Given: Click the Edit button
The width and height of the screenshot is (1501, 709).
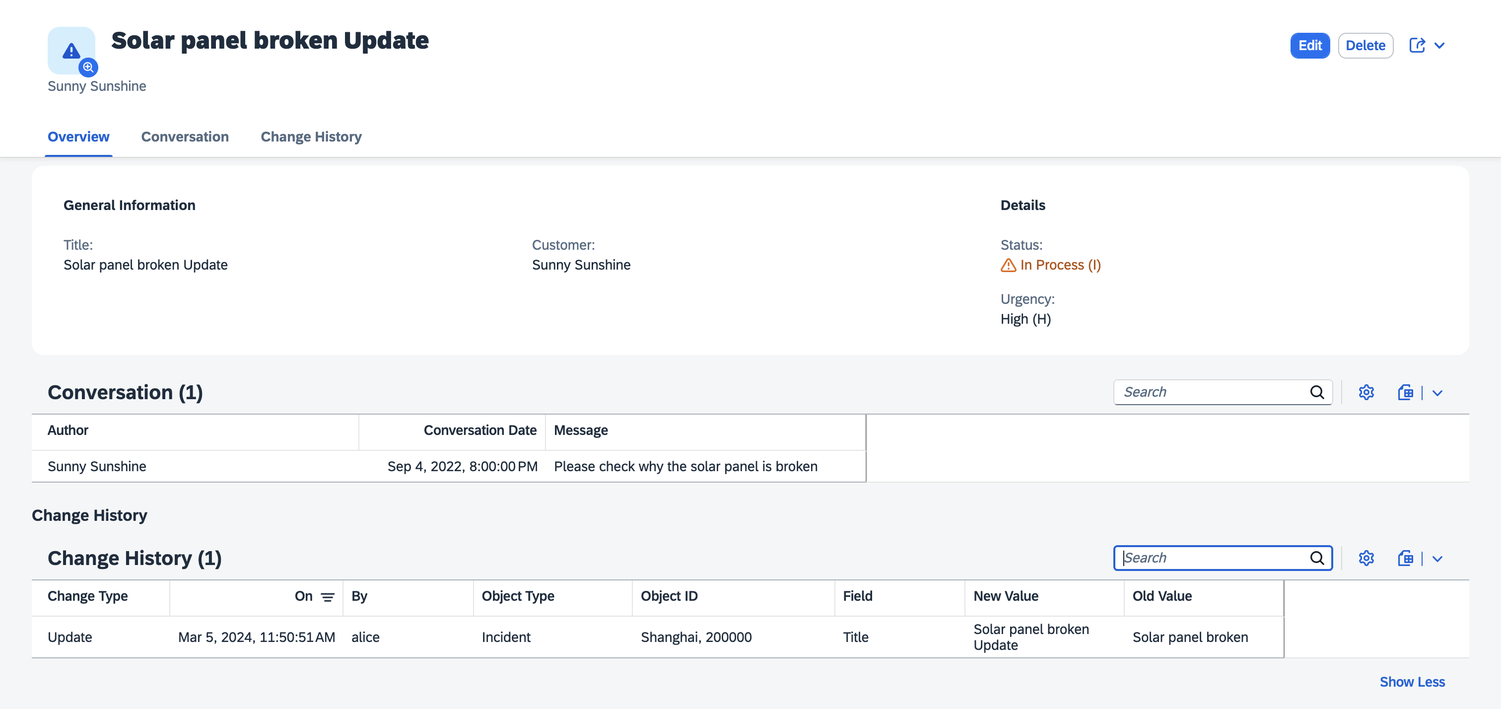Looking at the screenshot, I should [1309, 46].
